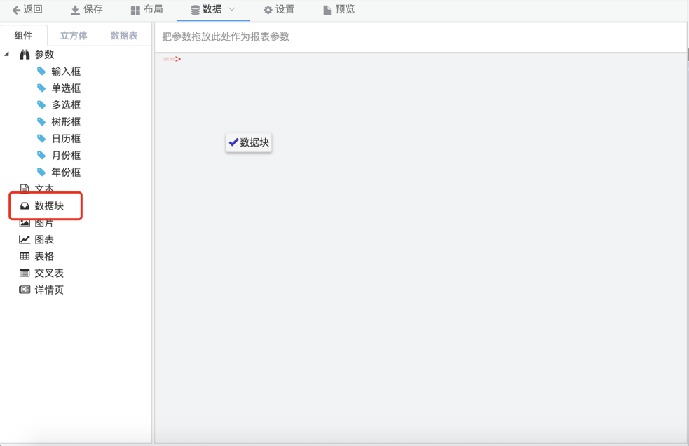689x446 pixels.
Task: Click the 文本 document icon
Action: [25, 189]
